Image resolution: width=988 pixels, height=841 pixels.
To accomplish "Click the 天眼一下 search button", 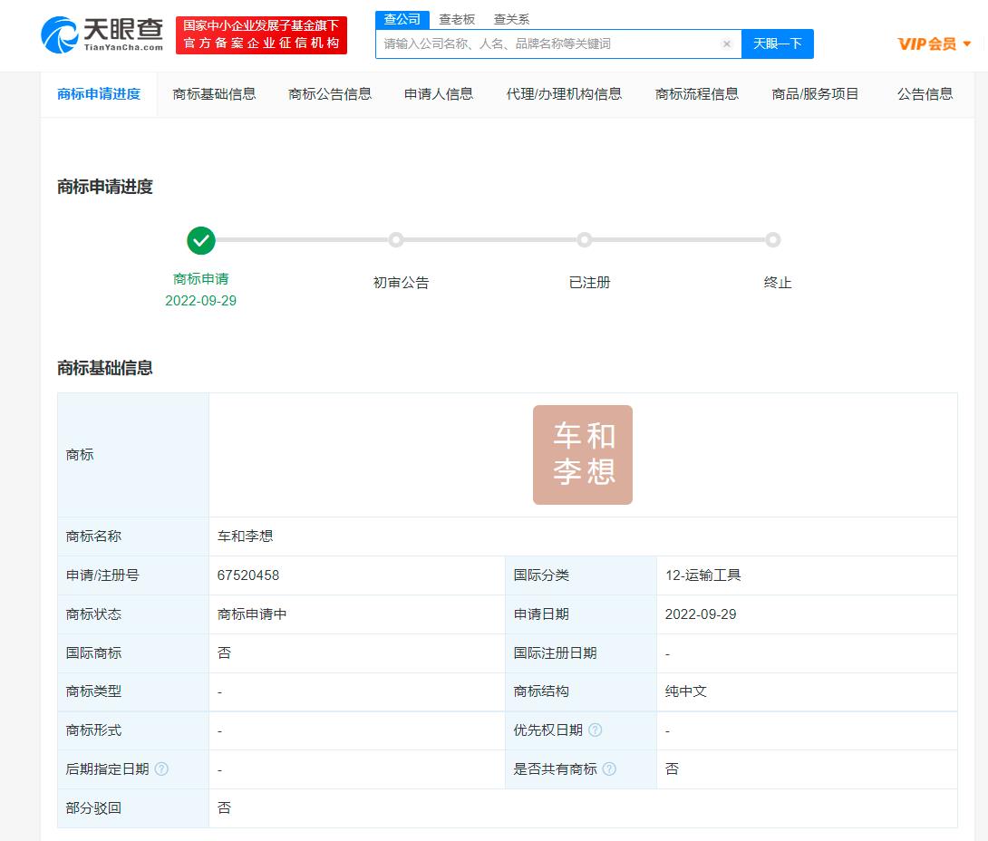I will pyautogui.click(x=777, y=43).
